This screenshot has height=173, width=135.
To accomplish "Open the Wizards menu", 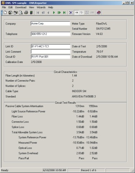I will 41,8.
